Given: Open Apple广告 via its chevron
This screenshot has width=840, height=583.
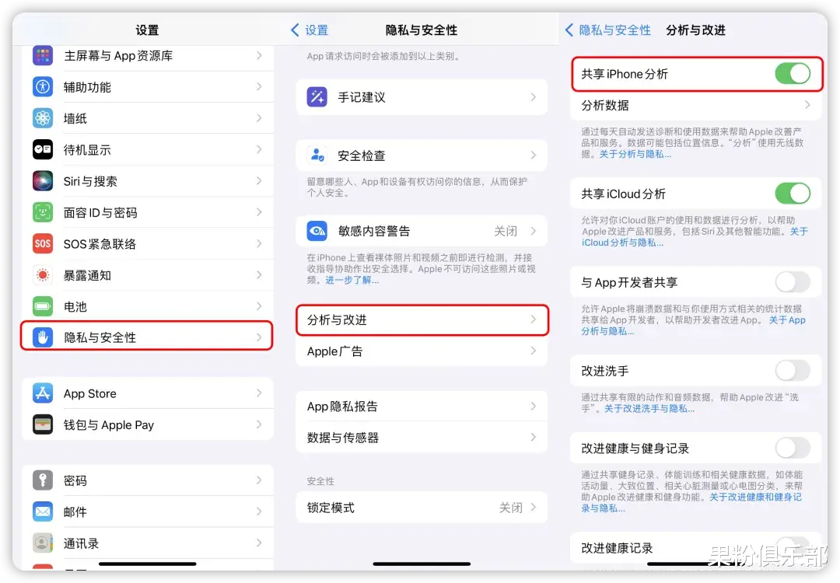Looking at the screenshot, I should point(533,351).
